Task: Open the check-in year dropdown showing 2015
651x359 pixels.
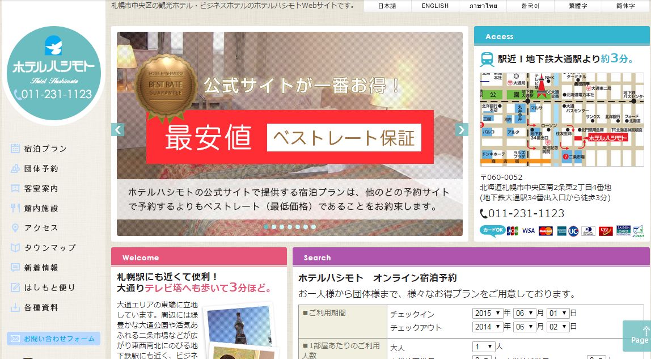Action: pos(488,314)
